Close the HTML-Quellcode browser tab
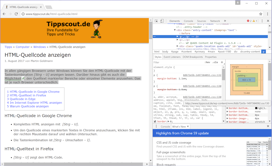The height and width of the screenshot is (166, 272). (x=41, y=7)
